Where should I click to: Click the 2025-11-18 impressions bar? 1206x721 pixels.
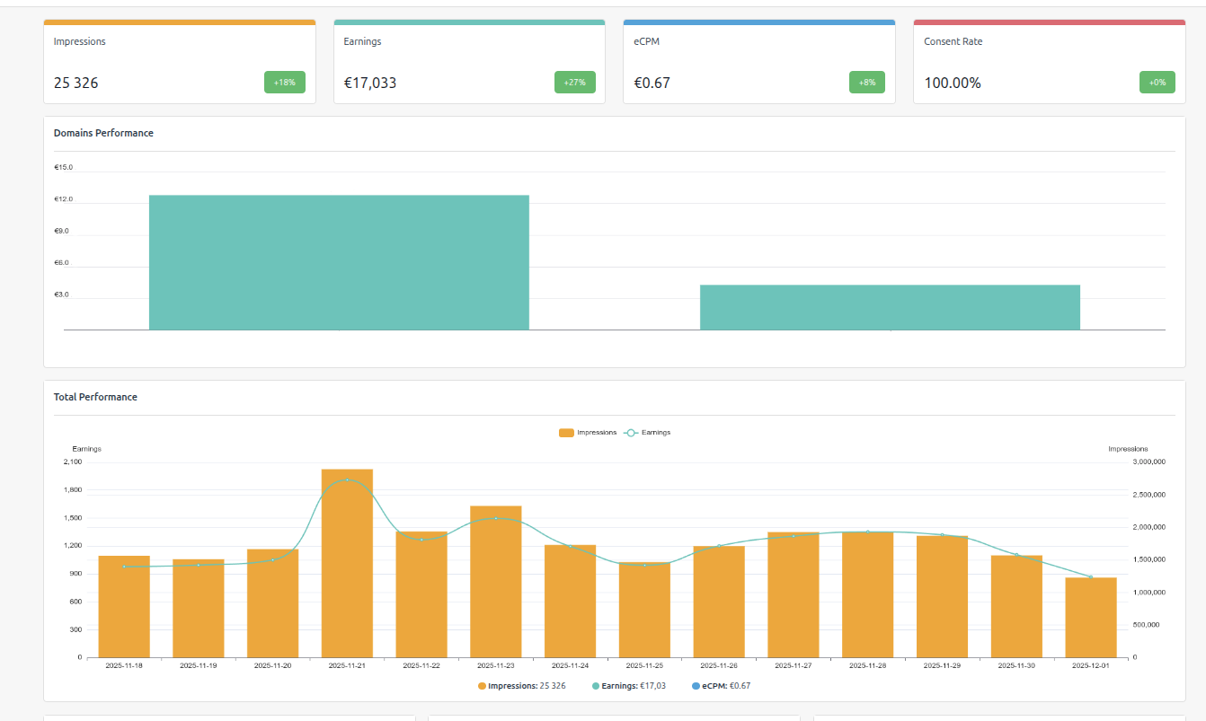coord(124,606)
